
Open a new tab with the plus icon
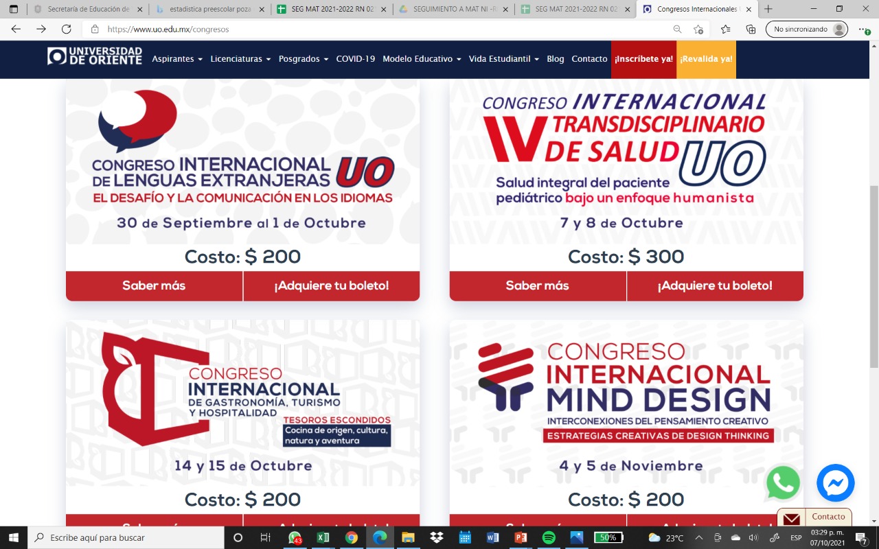[768, 9]
